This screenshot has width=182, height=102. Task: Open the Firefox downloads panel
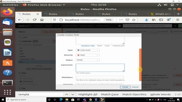coord(146,20)
